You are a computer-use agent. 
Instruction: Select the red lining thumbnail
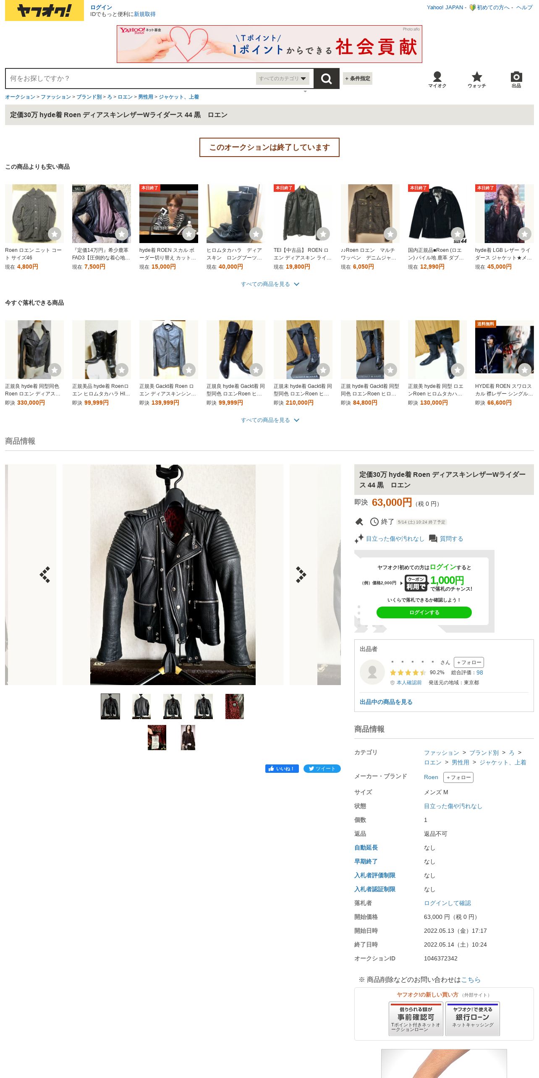(x=235, y=706)
